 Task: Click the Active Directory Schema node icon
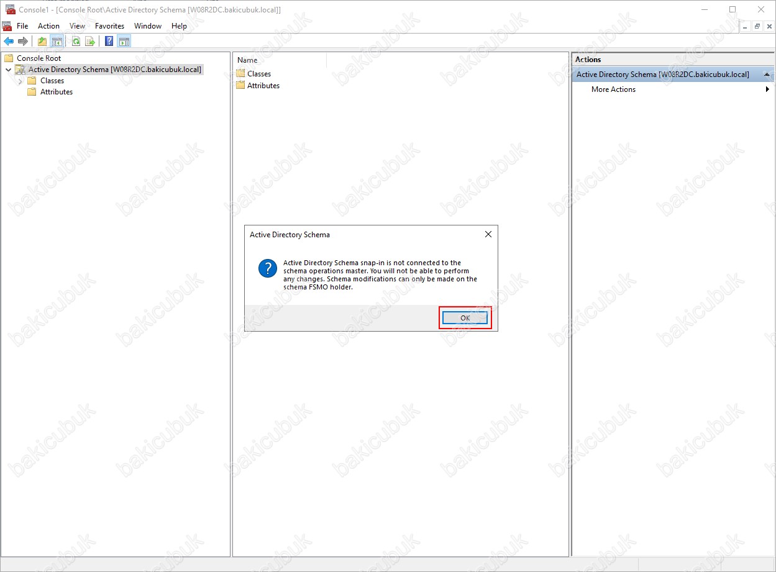(21, 70)
